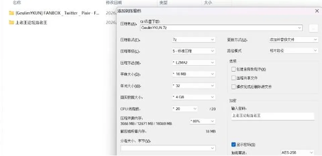Open the LZMA2 压缩方法 dropdown
Image resolution: width=322 pixels, height=156 pixels.
[x=194, y=63]
